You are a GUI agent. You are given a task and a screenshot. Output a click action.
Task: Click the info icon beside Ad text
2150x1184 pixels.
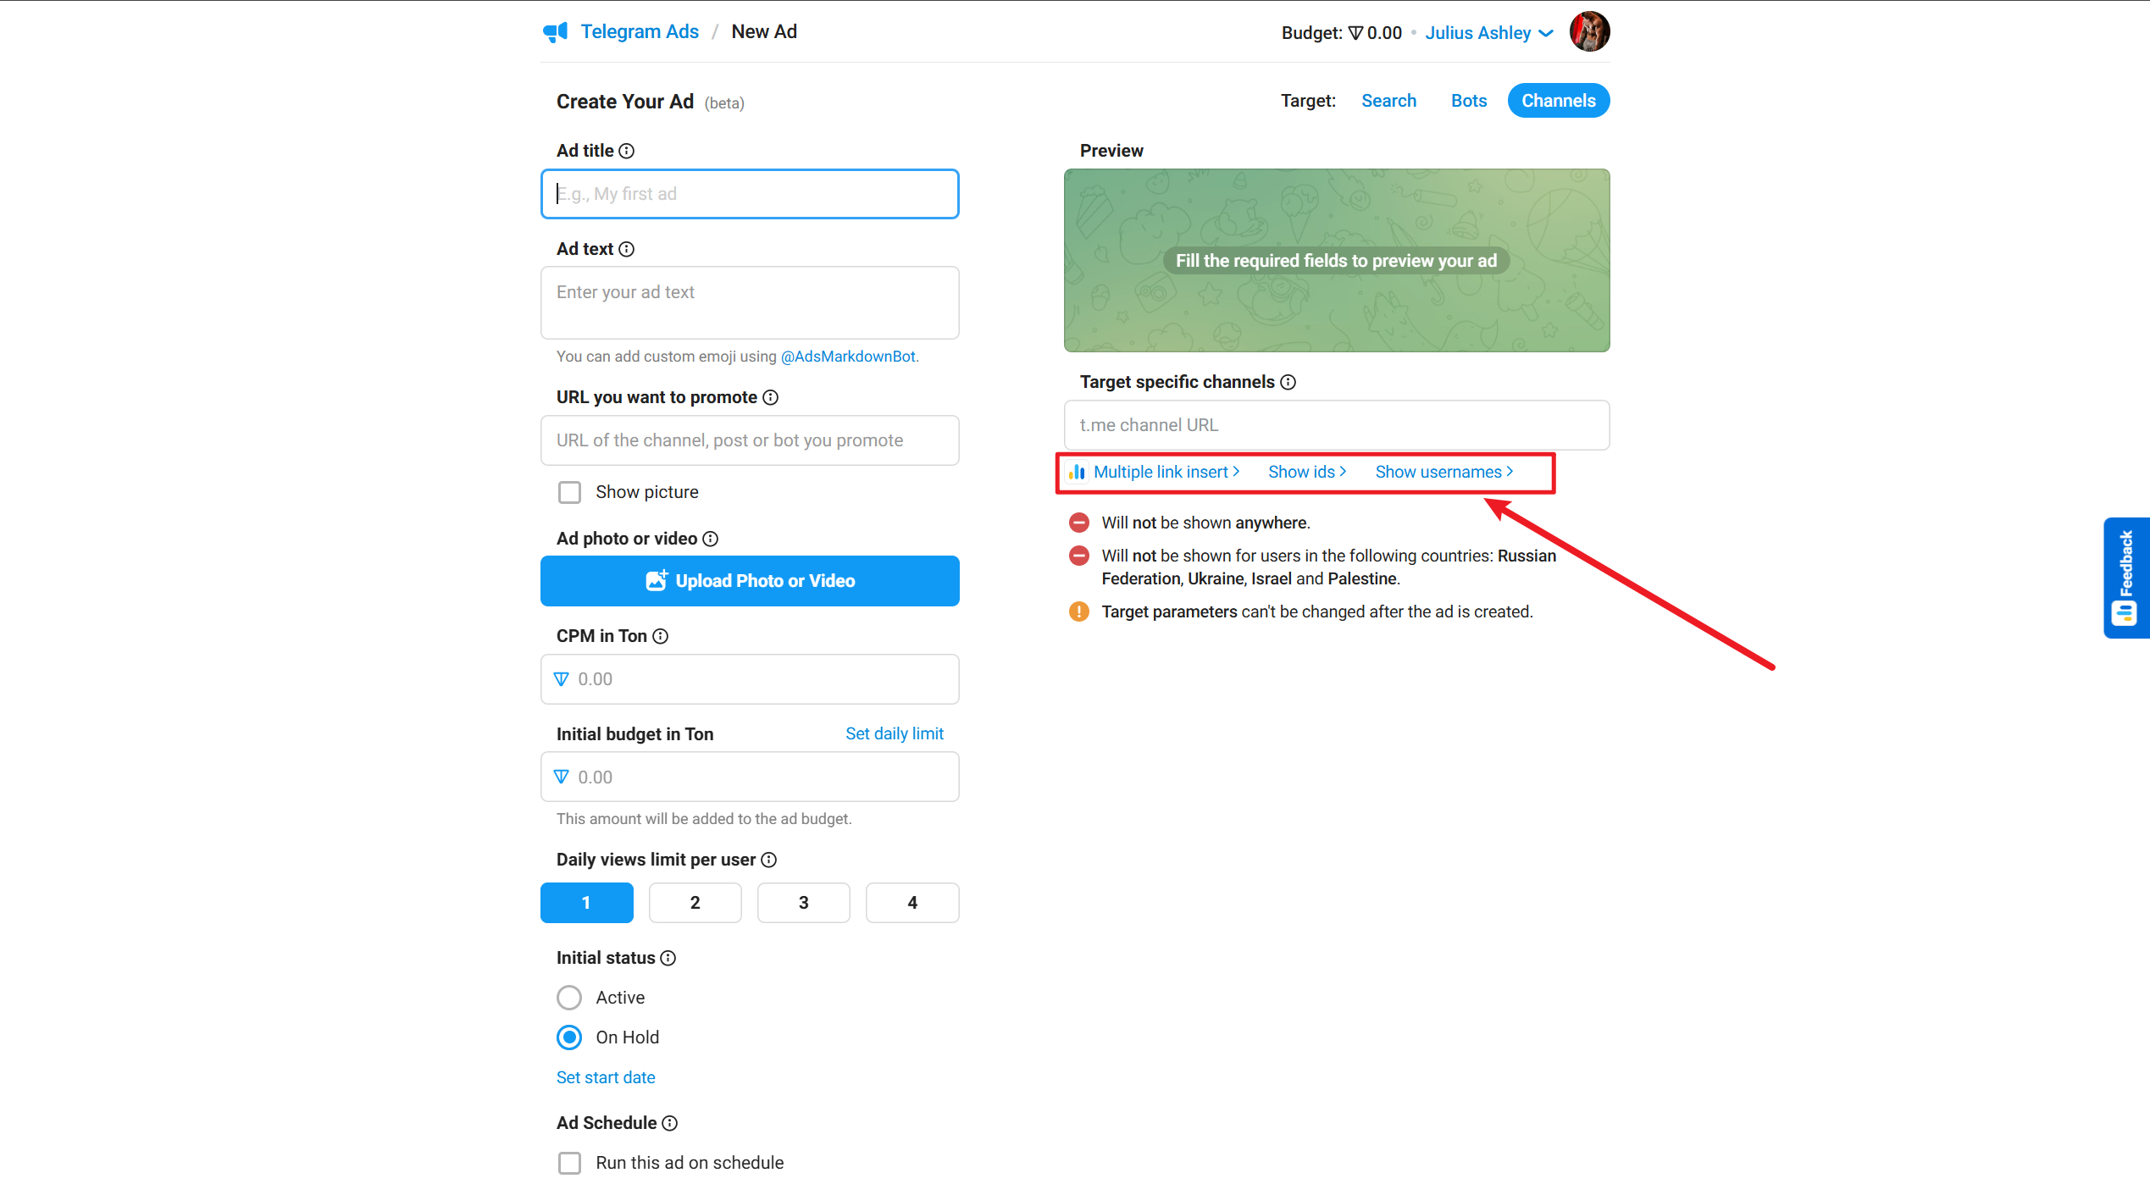coord(627,249)
